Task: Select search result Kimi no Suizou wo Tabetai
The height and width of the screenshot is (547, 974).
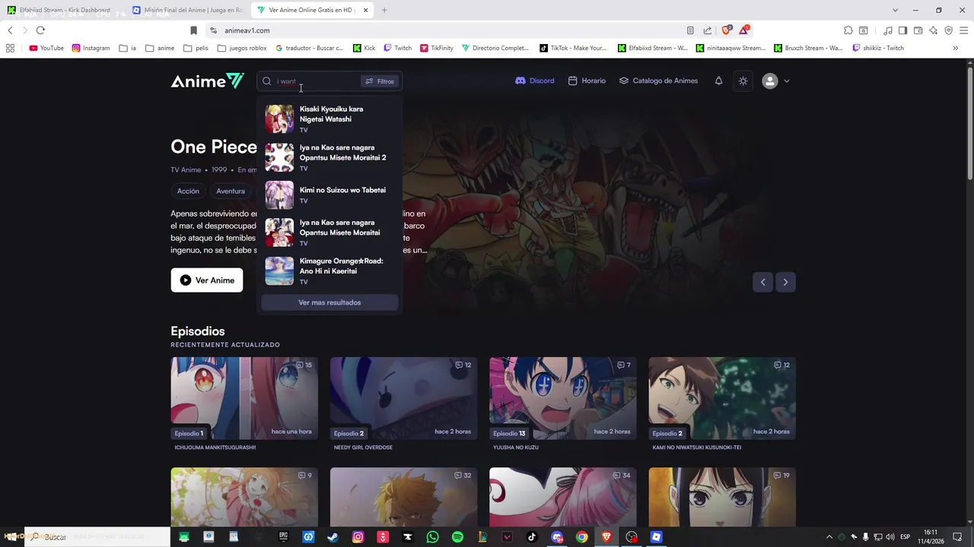Action: coord(329,194)
